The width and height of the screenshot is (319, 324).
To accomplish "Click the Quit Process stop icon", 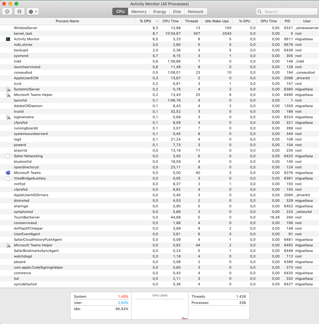I will (x=7, y=11).
